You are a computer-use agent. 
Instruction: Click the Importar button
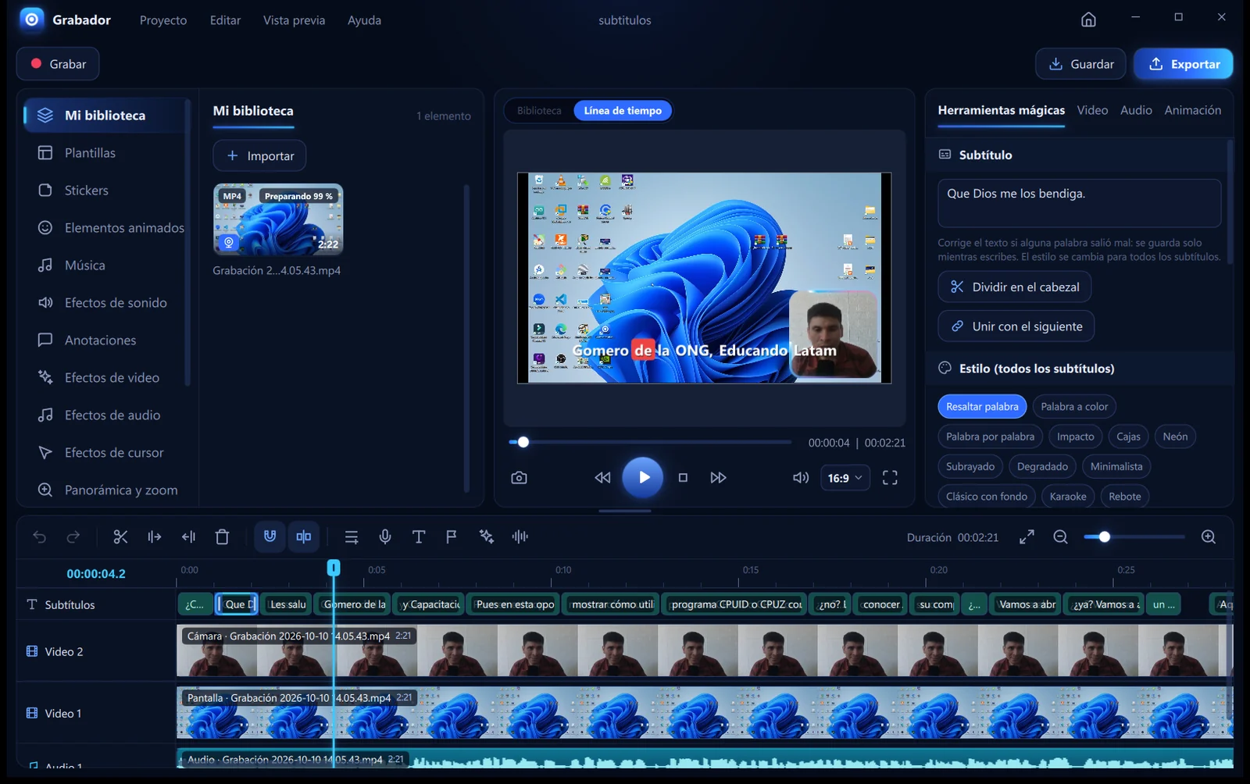[259, 155]
